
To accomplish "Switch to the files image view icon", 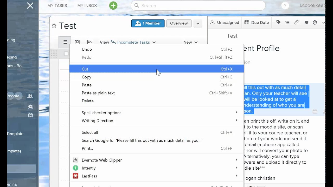I will [90, 42].
